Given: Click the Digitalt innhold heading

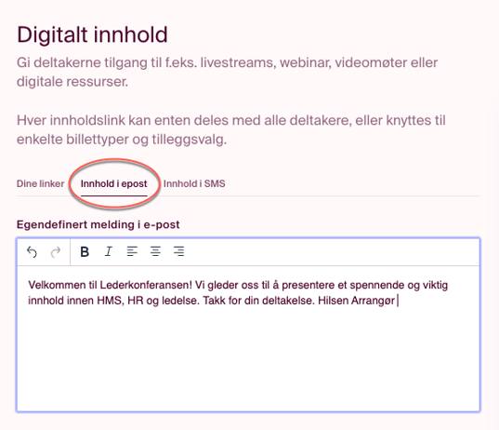Looking at the screenshot, I should (x=92, y=34).
